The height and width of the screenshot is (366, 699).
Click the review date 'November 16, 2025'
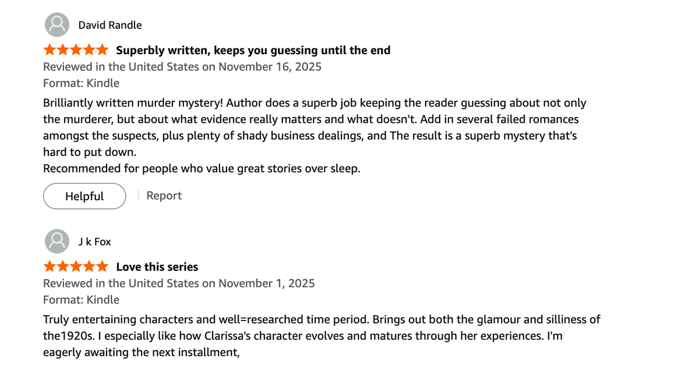coord(270,66)
